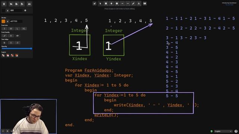Select the Text tool
This screenshot has height=134, width=239.
tap(139, 3)
